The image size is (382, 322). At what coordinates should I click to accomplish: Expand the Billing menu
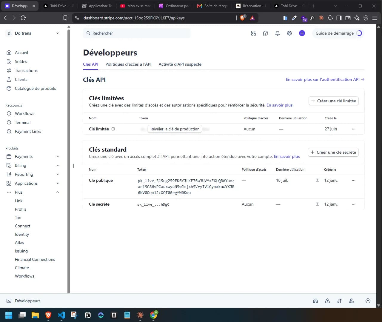58,165
